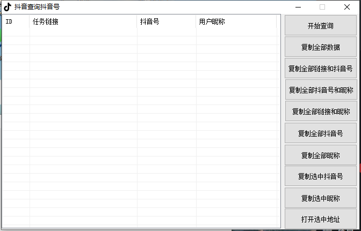Click the greyed-out maximize window button
The height and width of the screenshot is (231, 361).
pos(322,7)
